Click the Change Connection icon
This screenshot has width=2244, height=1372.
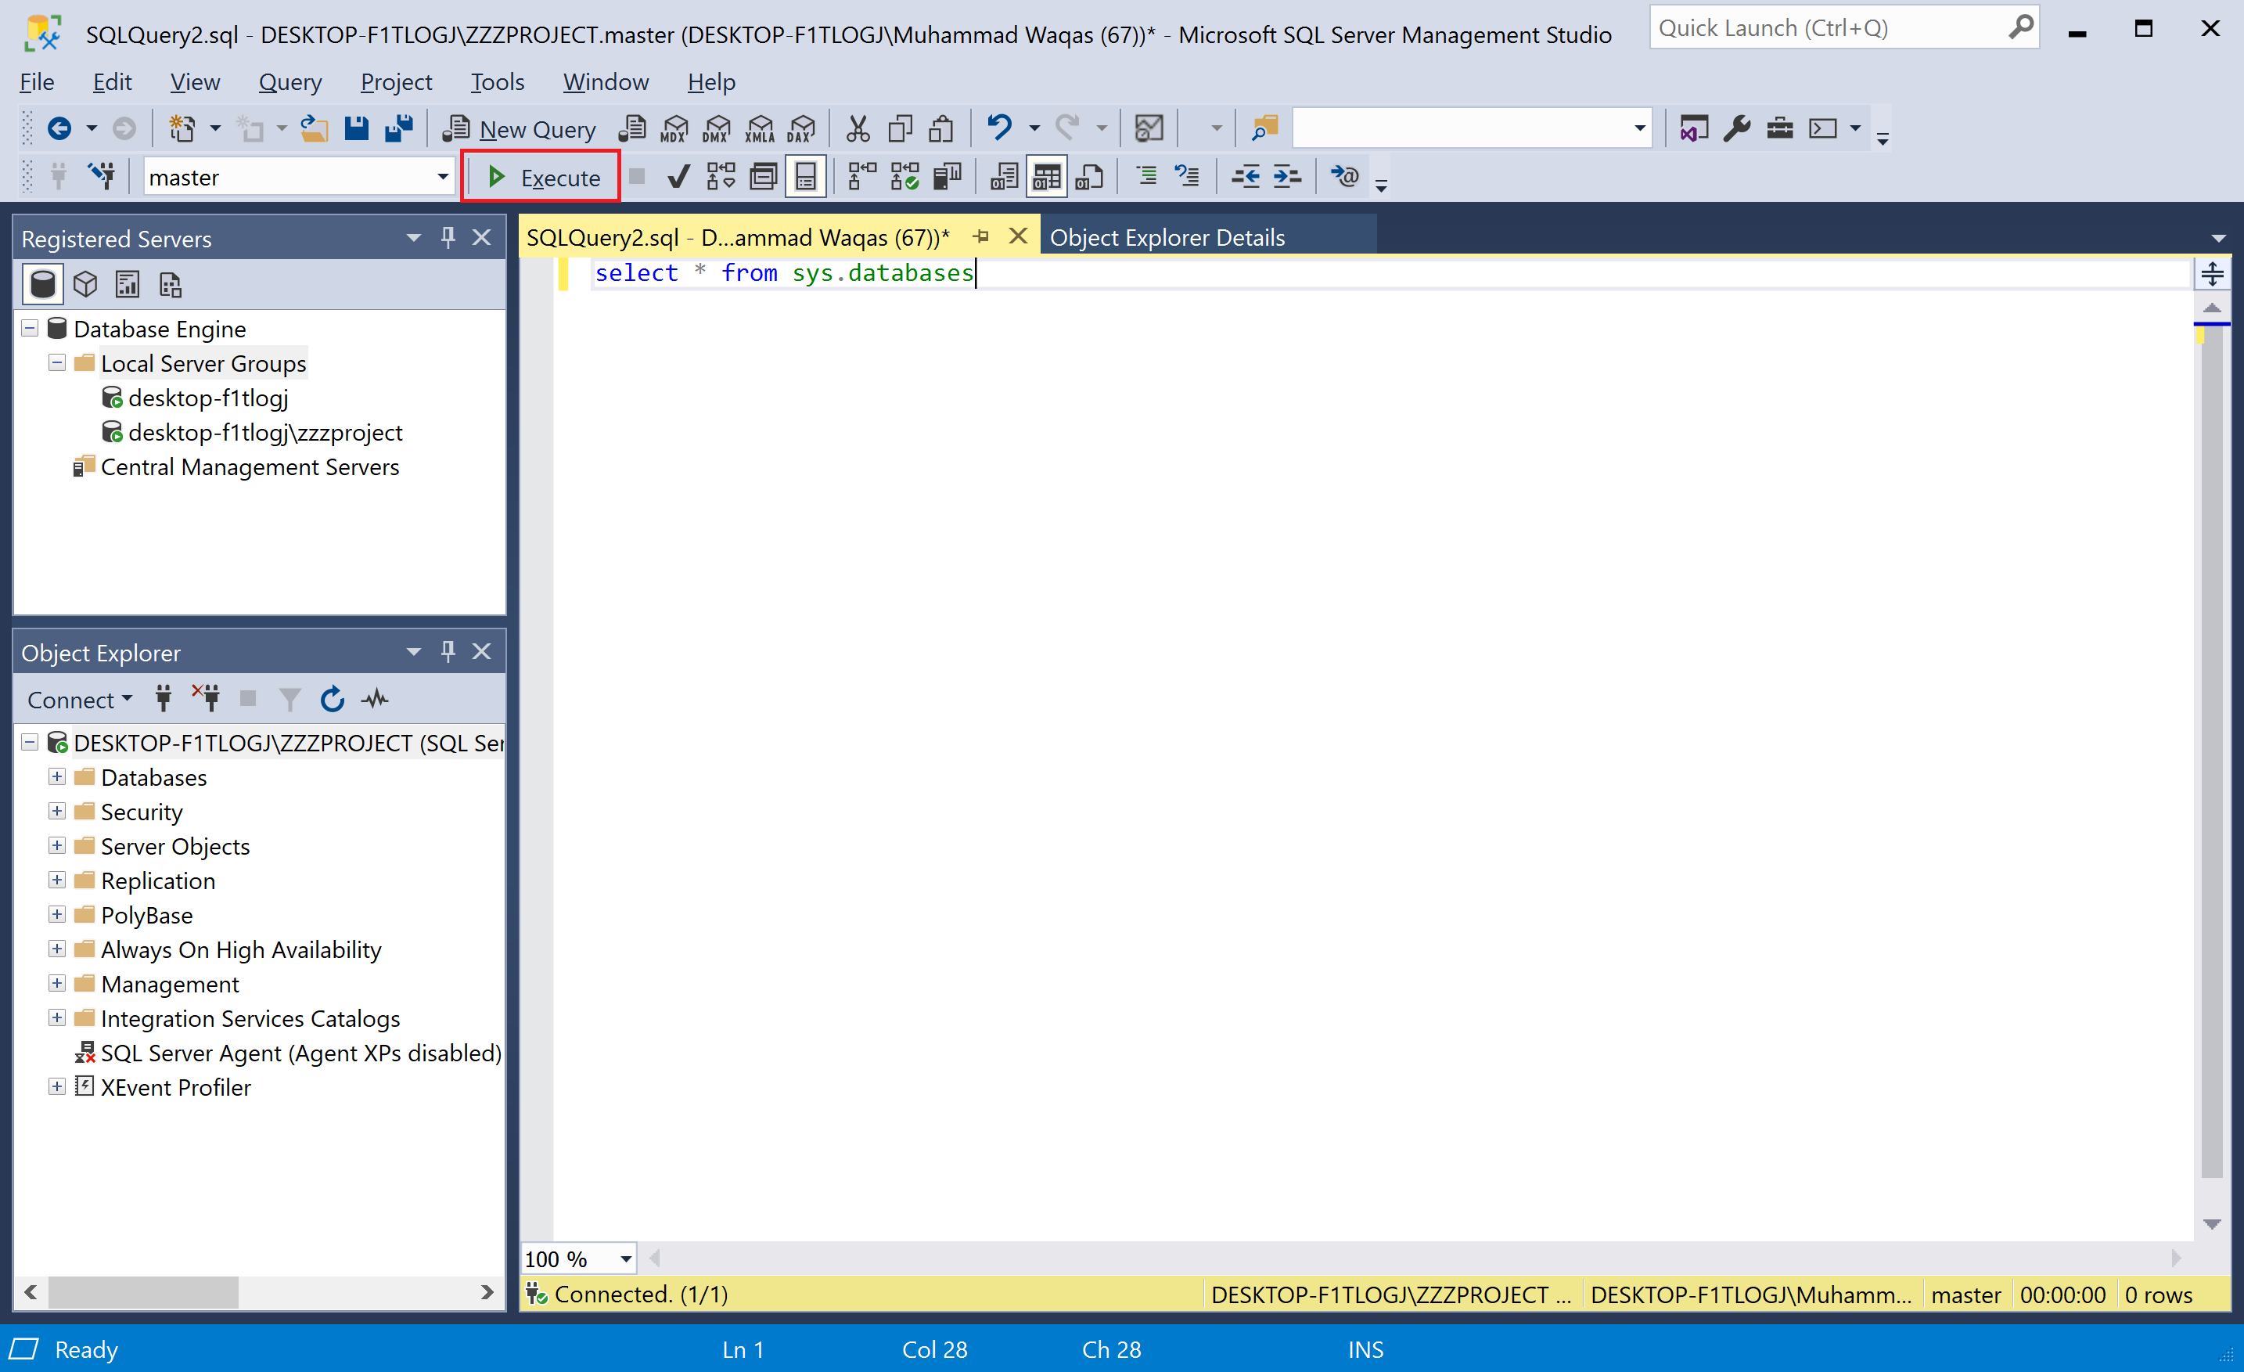tap(102, 177)
